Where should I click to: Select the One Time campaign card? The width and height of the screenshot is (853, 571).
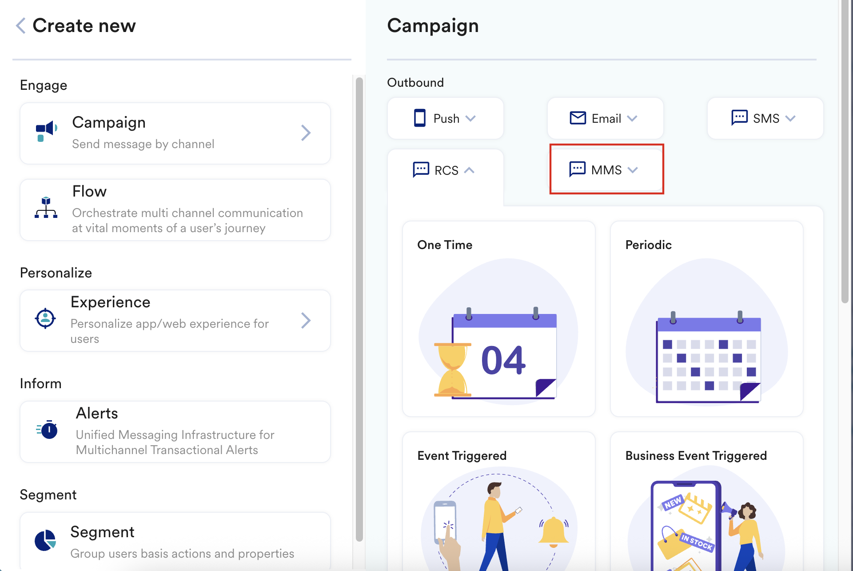(498, 318)
